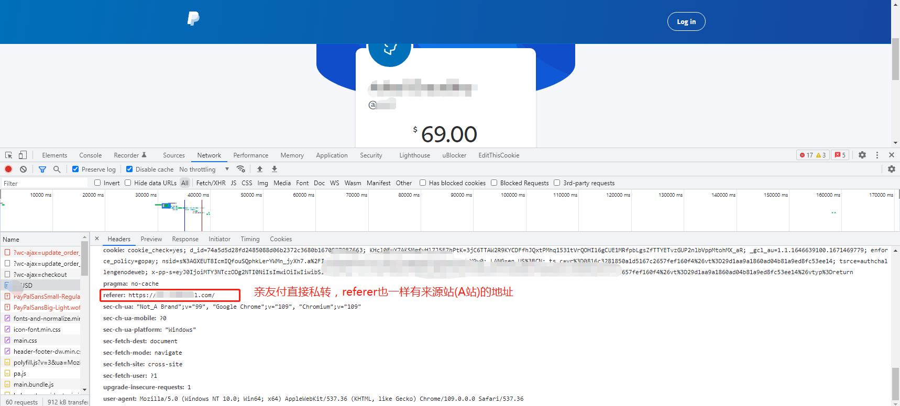Filter requests by Fetch/XHR type
This screenshot has height=406, width=900.
click(211, 183)
